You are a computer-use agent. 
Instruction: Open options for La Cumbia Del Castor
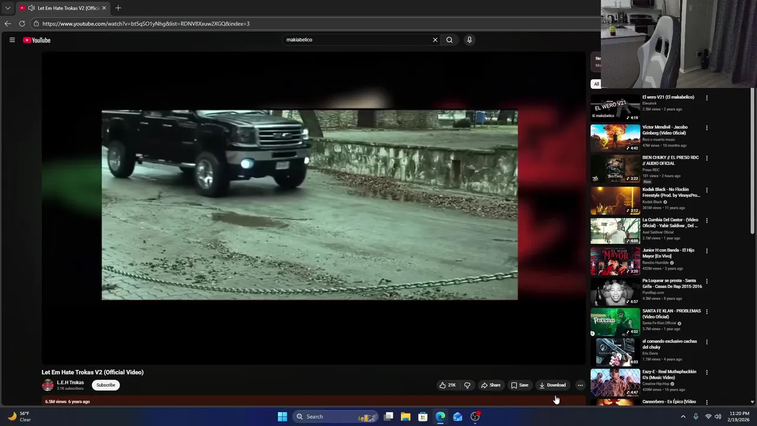coord(707,220)
